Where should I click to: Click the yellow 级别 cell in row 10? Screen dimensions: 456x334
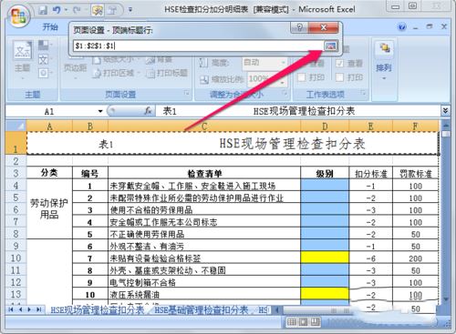click(325, 258)
